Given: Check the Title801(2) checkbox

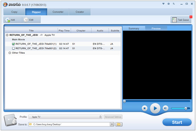Looking at the screenshot, I should (13, 48).
